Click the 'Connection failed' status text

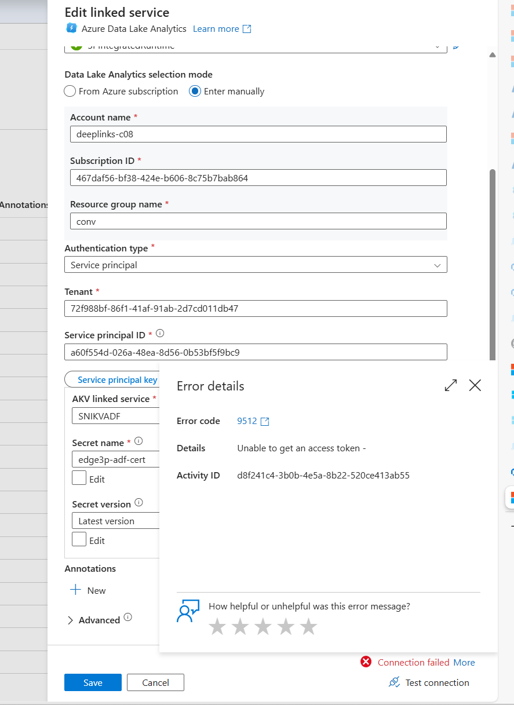(x=414, y=663)
